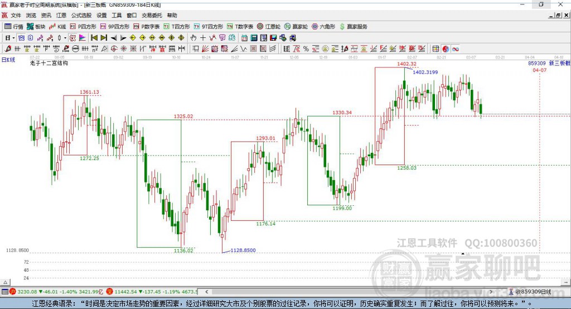Select the hand pan tool
Viewport: 571px width, 309px height.
pos(193,38)
